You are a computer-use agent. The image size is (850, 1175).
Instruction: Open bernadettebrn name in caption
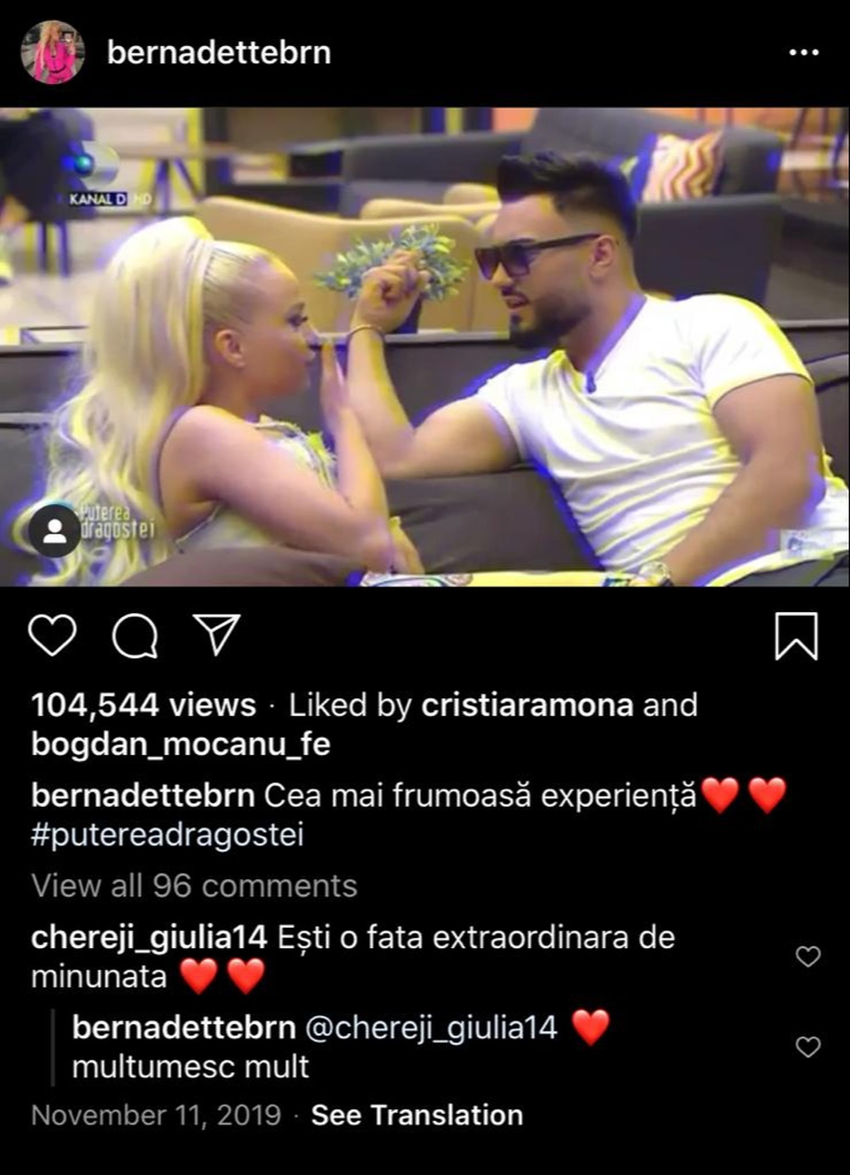[x=143, y=795]
